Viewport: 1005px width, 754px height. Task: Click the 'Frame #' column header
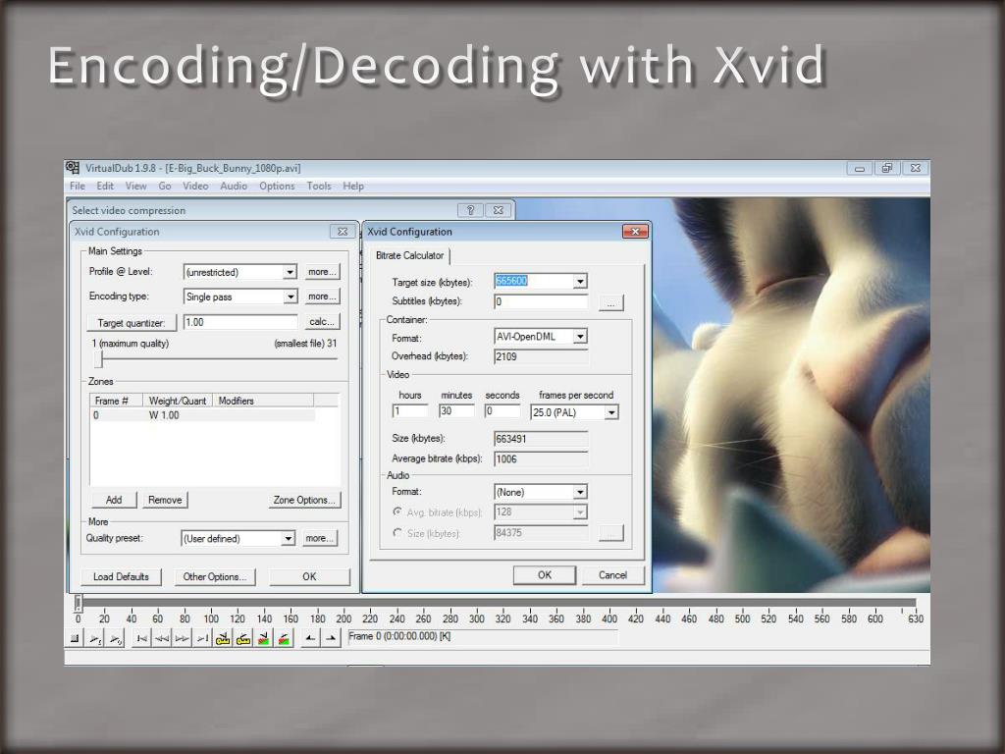116,401
